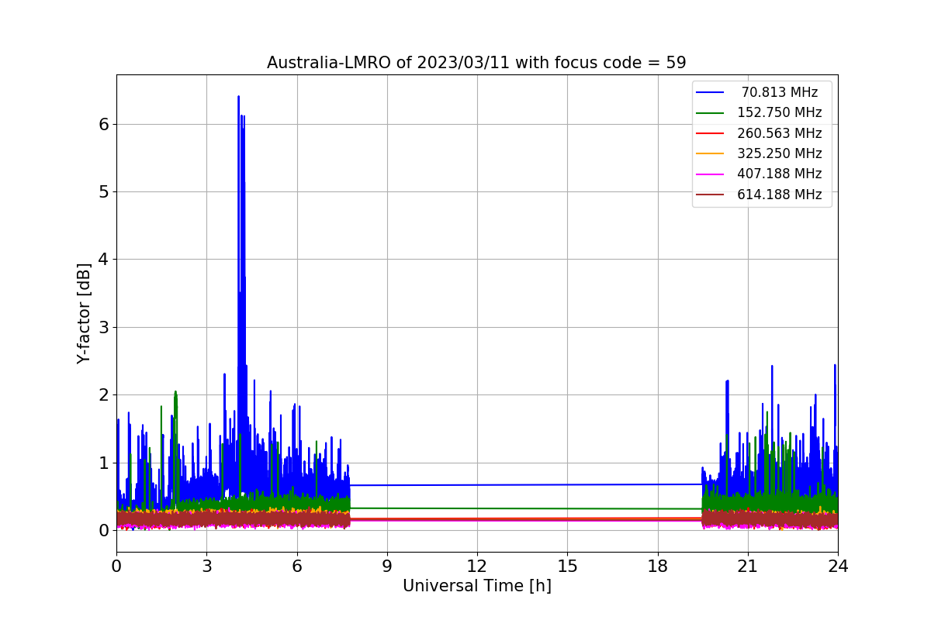Select the 614.188 MHz legend label

coord(779,195)
